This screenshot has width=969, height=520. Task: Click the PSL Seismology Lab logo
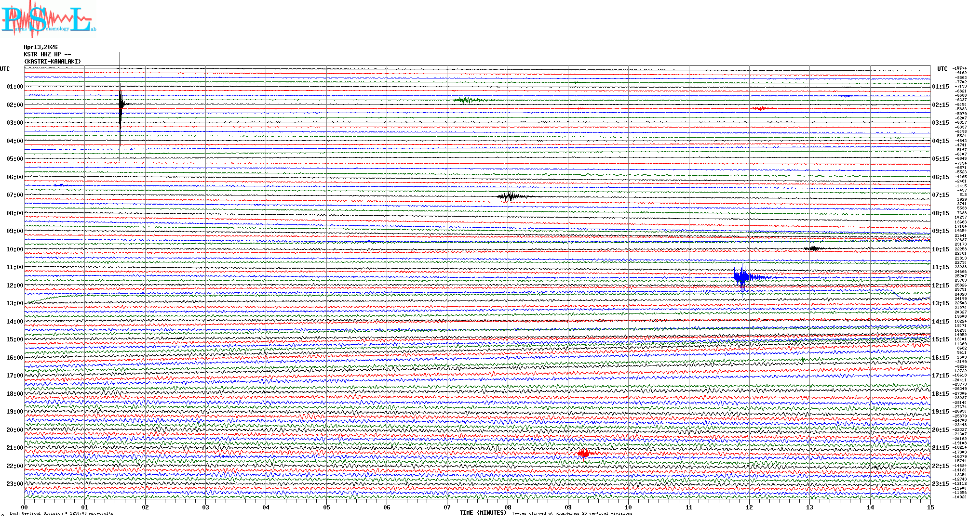48,19
